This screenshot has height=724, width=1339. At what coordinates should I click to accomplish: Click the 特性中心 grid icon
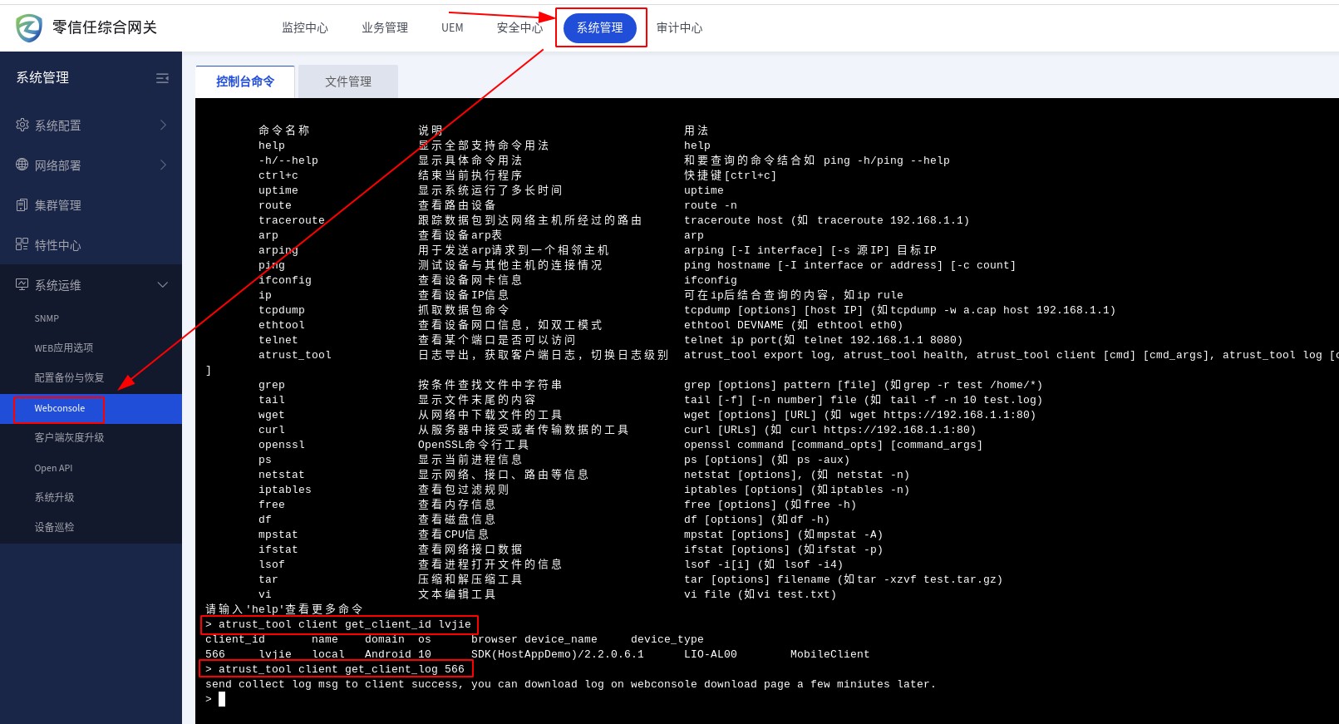point(22,244)
